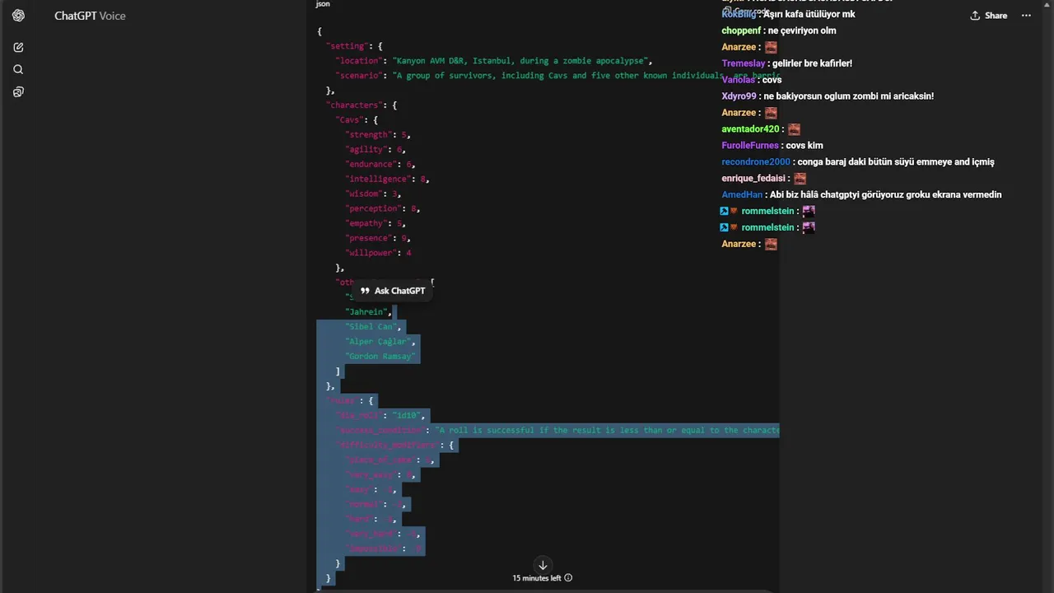Screen dimensions: 1054x593
Task: Click the "15 minutes left" text
Action: pos(536,578)
